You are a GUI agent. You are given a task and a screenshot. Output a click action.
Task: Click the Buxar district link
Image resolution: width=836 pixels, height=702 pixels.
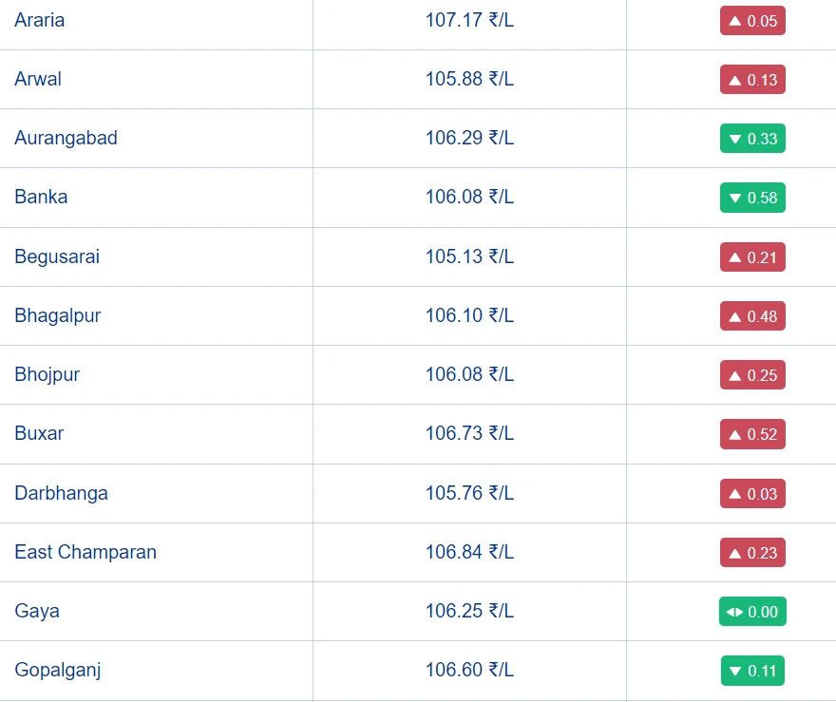pyautogui.click(x=39, y=433)
